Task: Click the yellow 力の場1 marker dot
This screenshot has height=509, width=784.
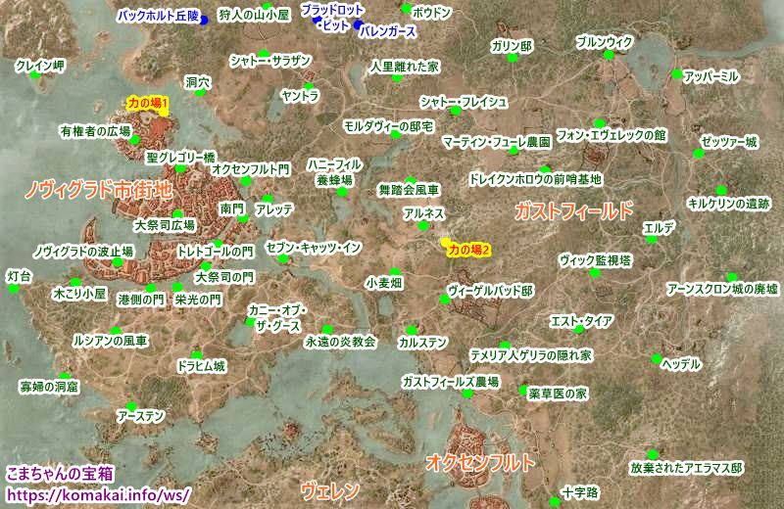Action: 164,112
